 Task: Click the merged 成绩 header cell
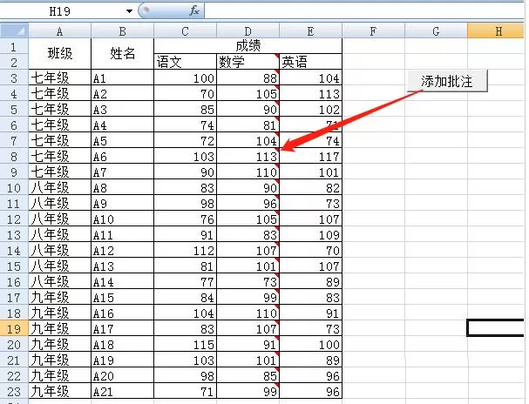(x=248, y=46)
